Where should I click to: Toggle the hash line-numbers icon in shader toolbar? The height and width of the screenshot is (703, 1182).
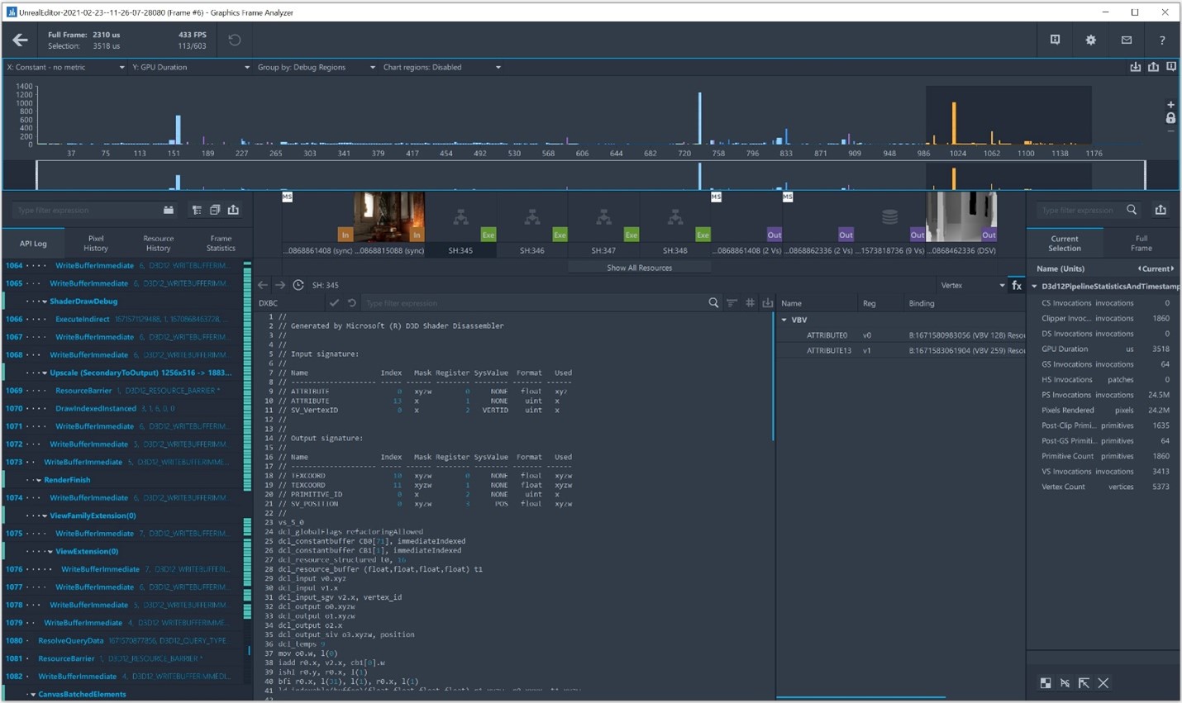(x=750, y=303)
